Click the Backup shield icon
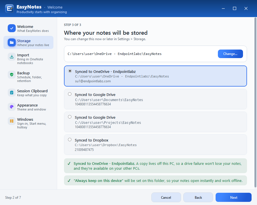The height and width of the screenshot is (205, 257). coord(12,75)
